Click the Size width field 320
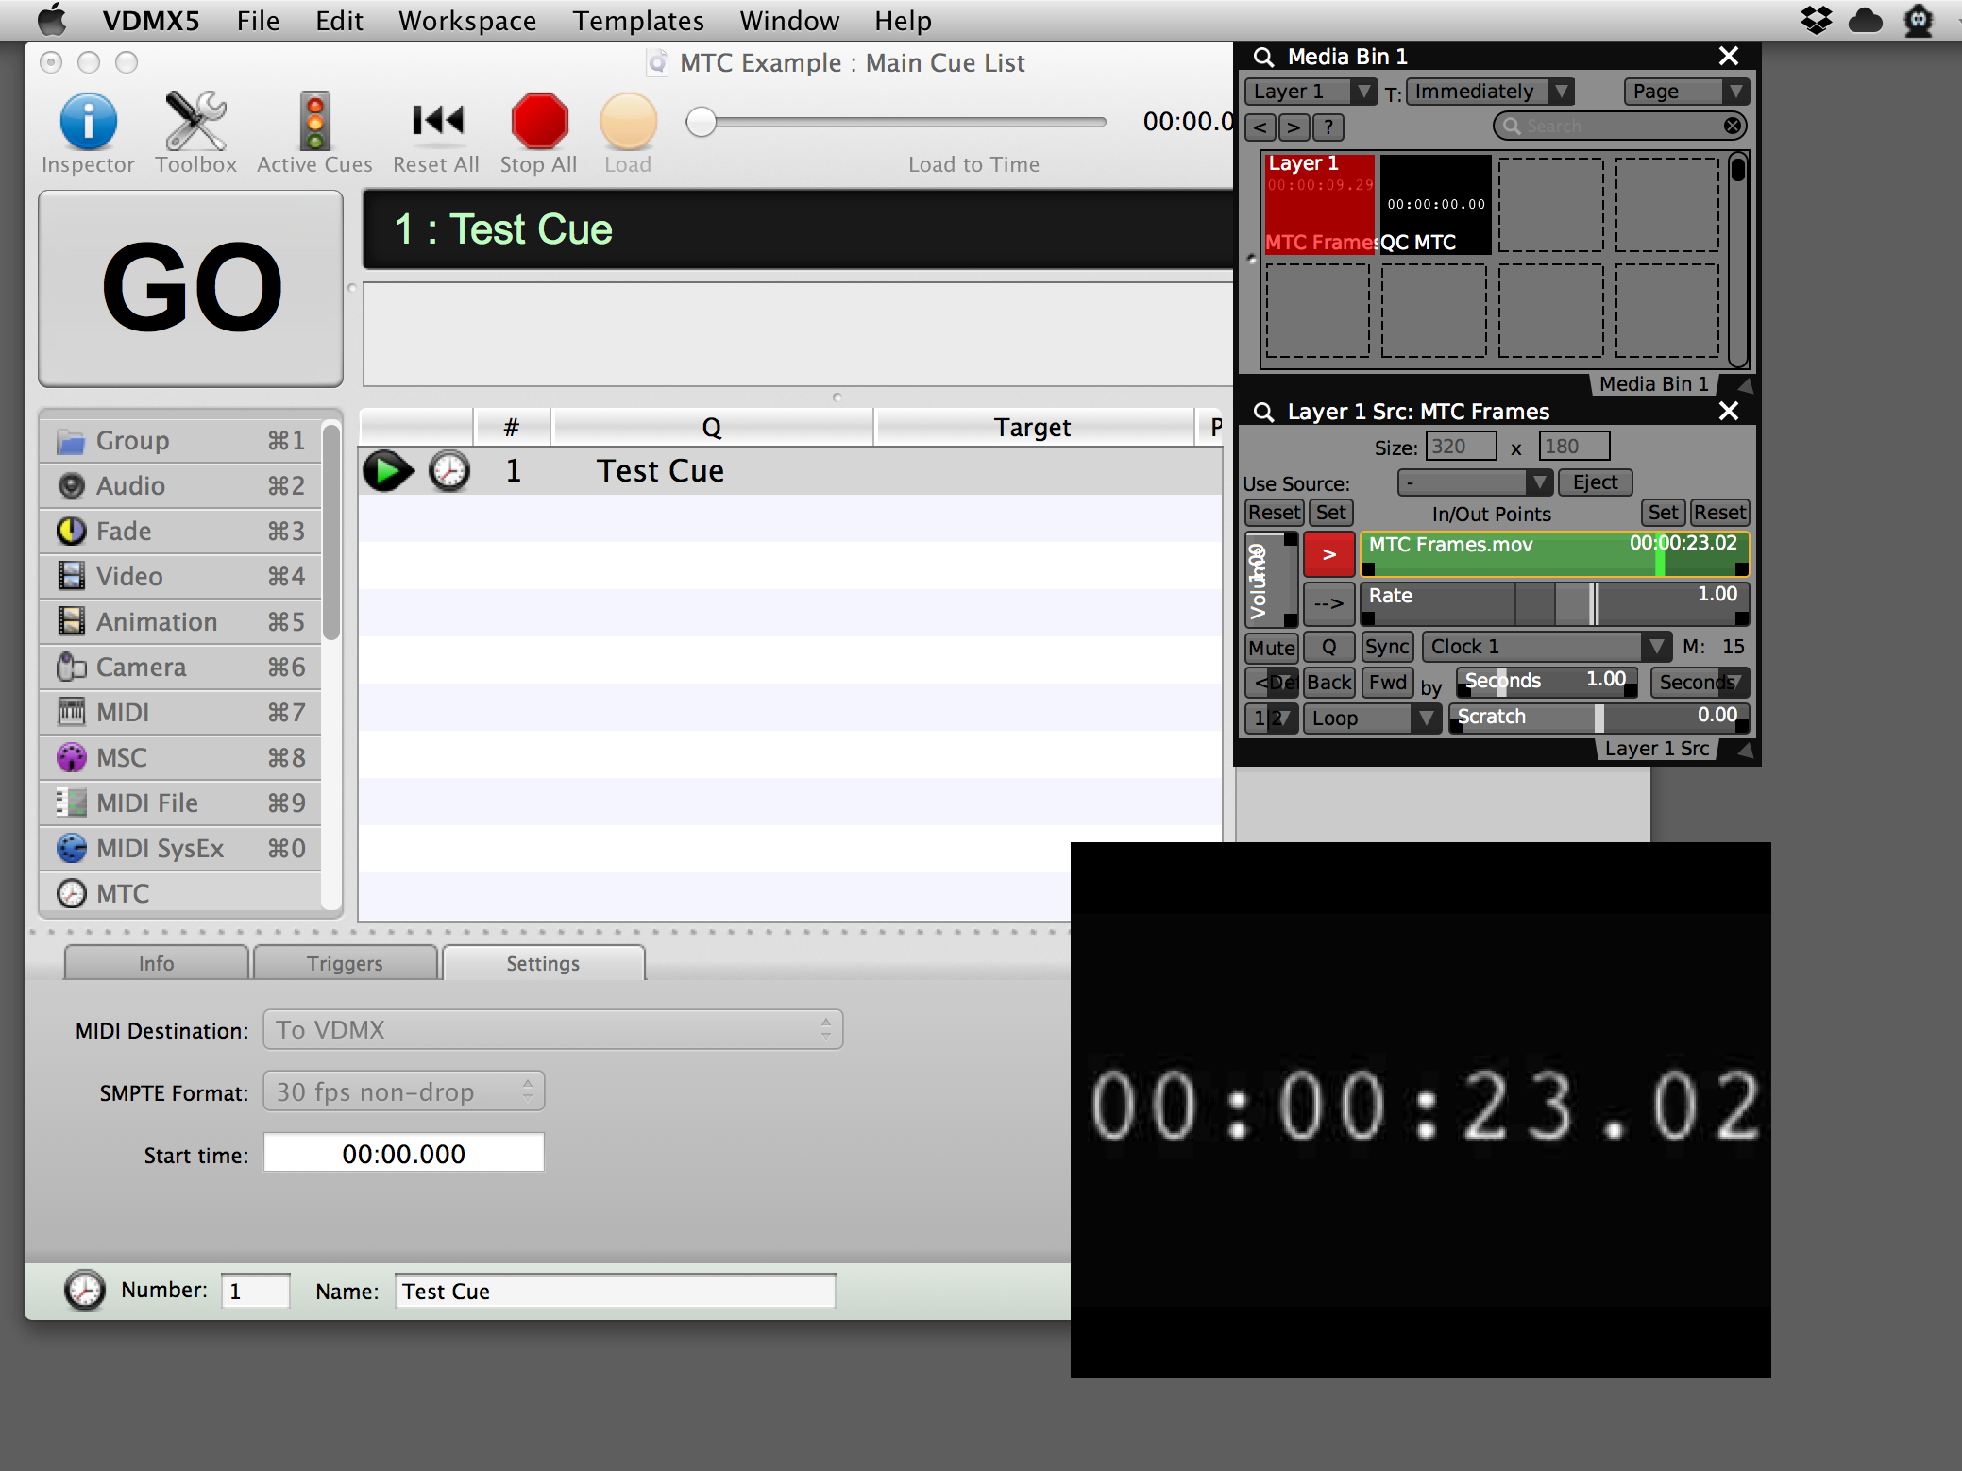 coord(1461,447)
